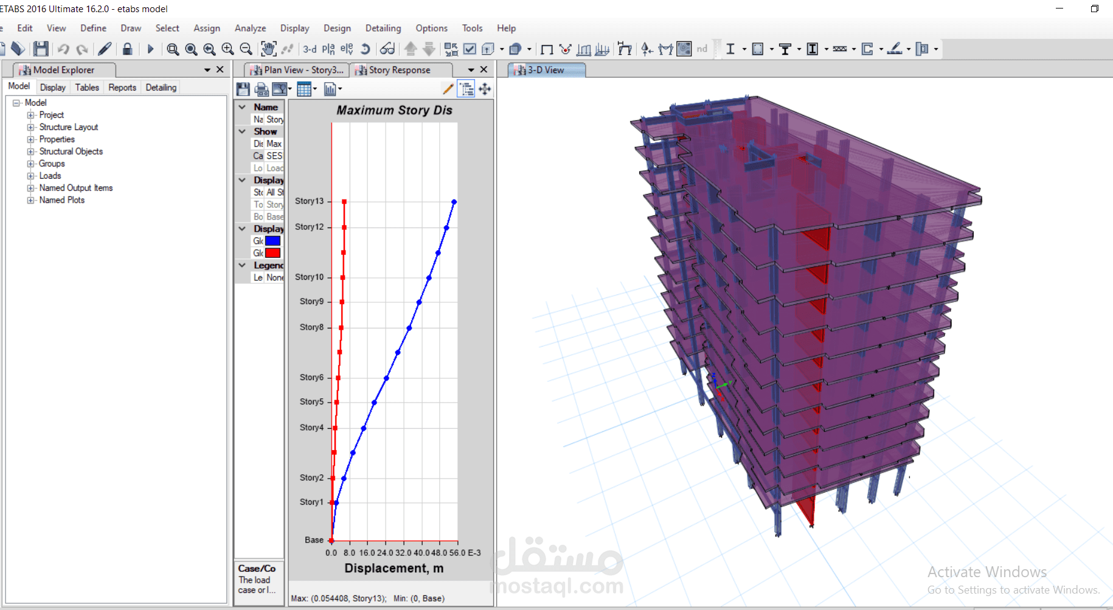Viewport: 1113px width, 610px height.
Task: Toggle the model lock padlock
Action: (127, 49)
